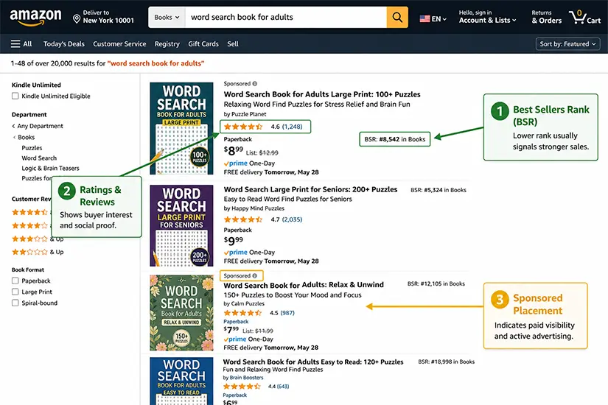The height and width of the screenshot is (405, 608).
Task: Click the US flag language icon
Action: [424, 18]
